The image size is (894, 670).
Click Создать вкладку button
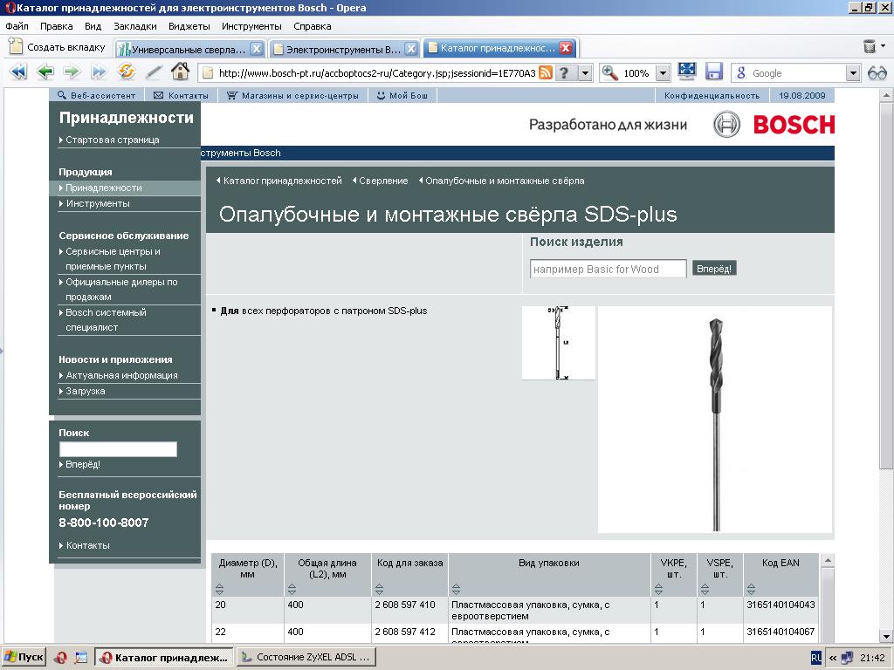coord(58,47)
